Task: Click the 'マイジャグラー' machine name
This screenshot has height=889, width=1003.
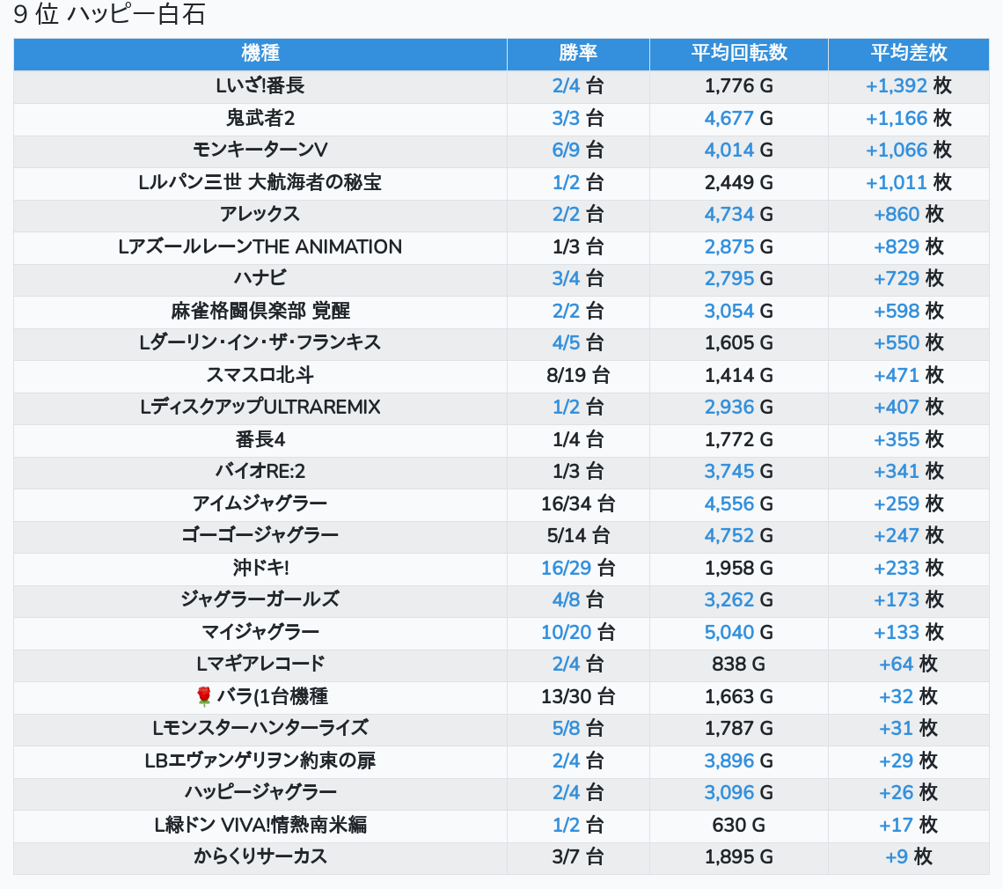Action: 260,632
